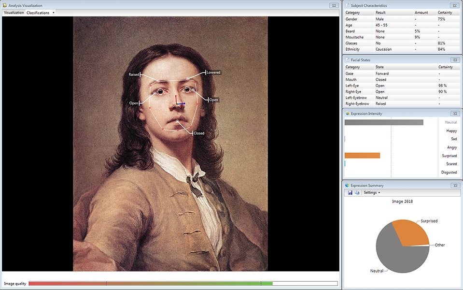Select the 'Raised' state in the Right-Eyebrow row
The height and width of the screenshot is (290, 463).
(380, 104)
